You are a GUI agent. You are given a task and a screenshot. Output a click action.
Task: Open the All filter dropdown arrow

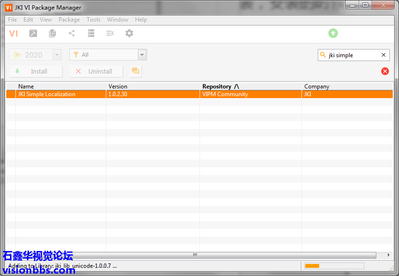point(142,55)
